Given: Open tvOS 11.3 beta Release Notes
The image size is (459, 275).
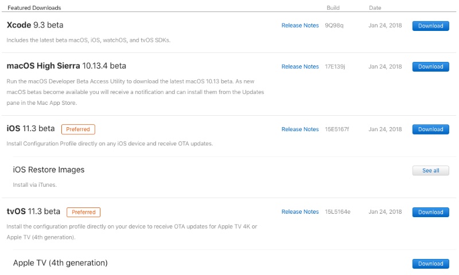Looking at the screenshot, I should pyautogui.click(x=300, y=211).
